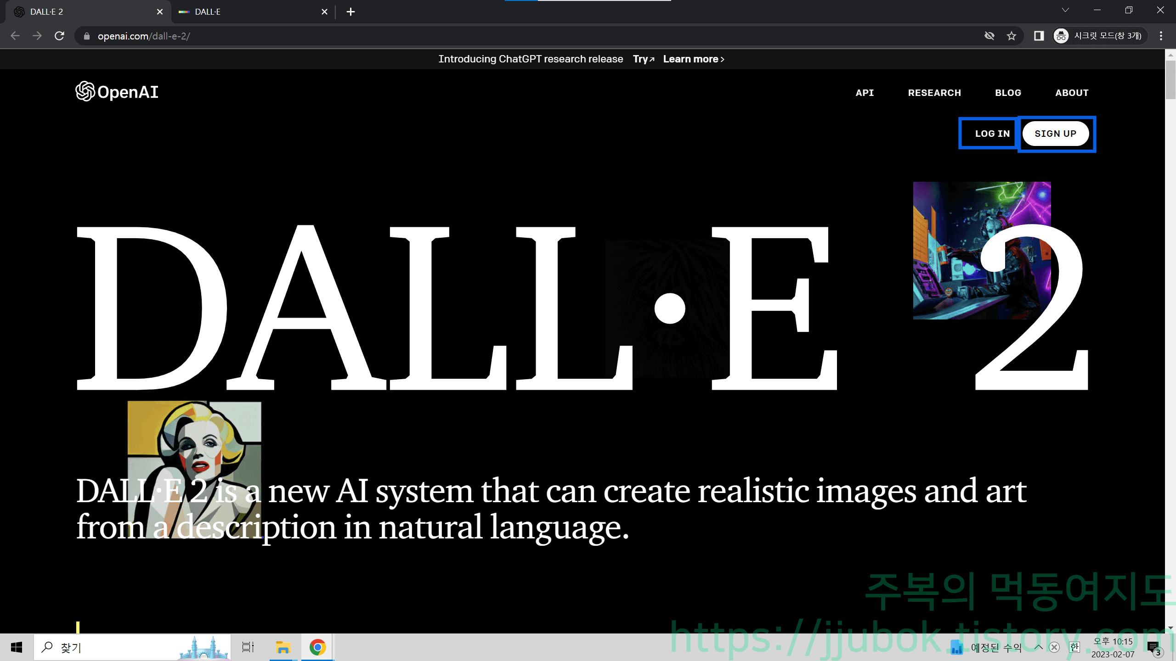Click the cyberpunk gamer artwork thumbnail

click(x=946, y=248)
